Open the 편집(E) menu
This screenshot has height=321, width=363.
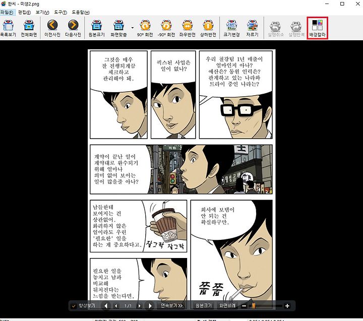coord(24,12)
